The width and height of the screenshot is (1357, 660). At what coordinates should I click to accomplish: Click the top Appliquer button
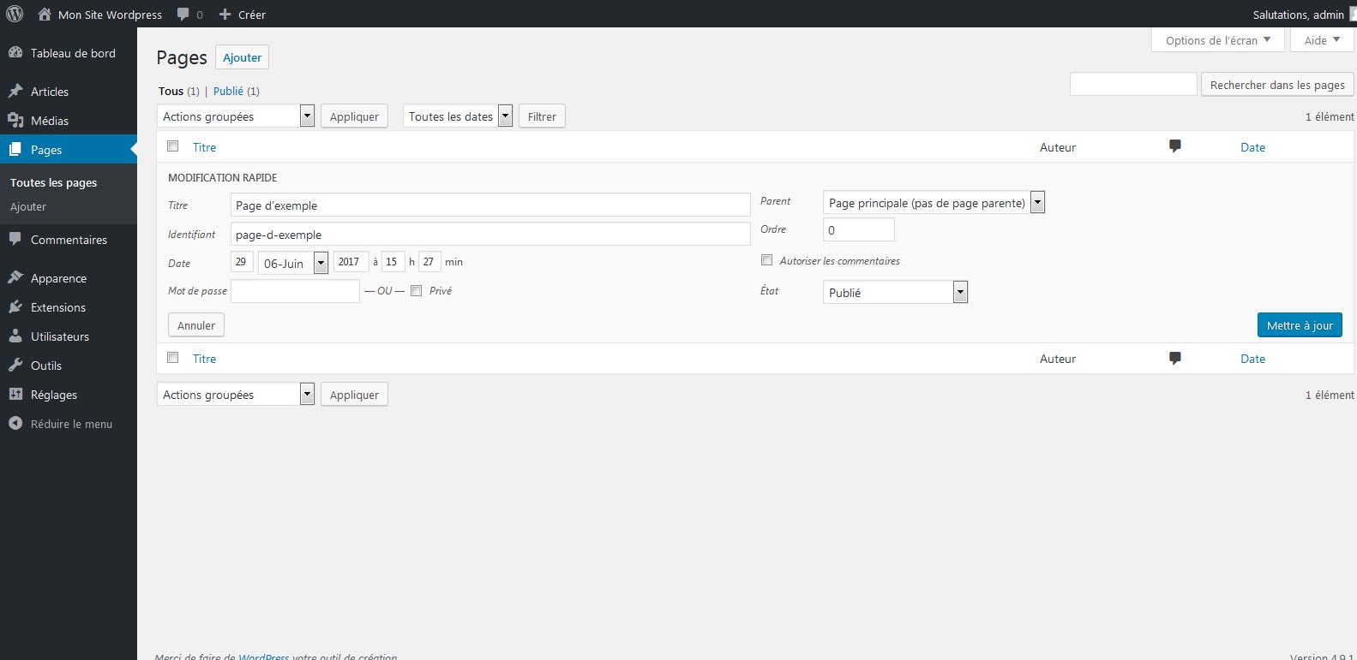point(354,116)
